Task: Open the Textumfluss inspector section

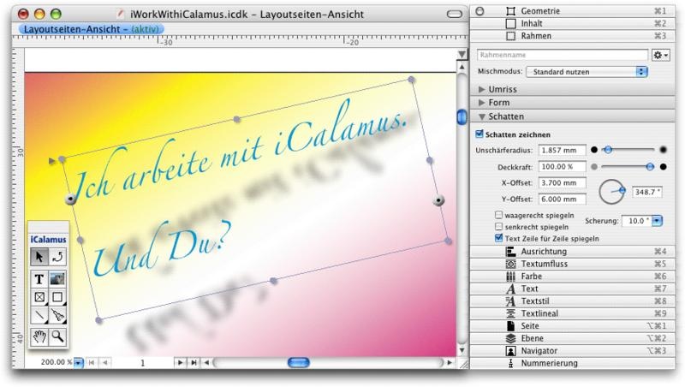Action: (x=572, y=264)
